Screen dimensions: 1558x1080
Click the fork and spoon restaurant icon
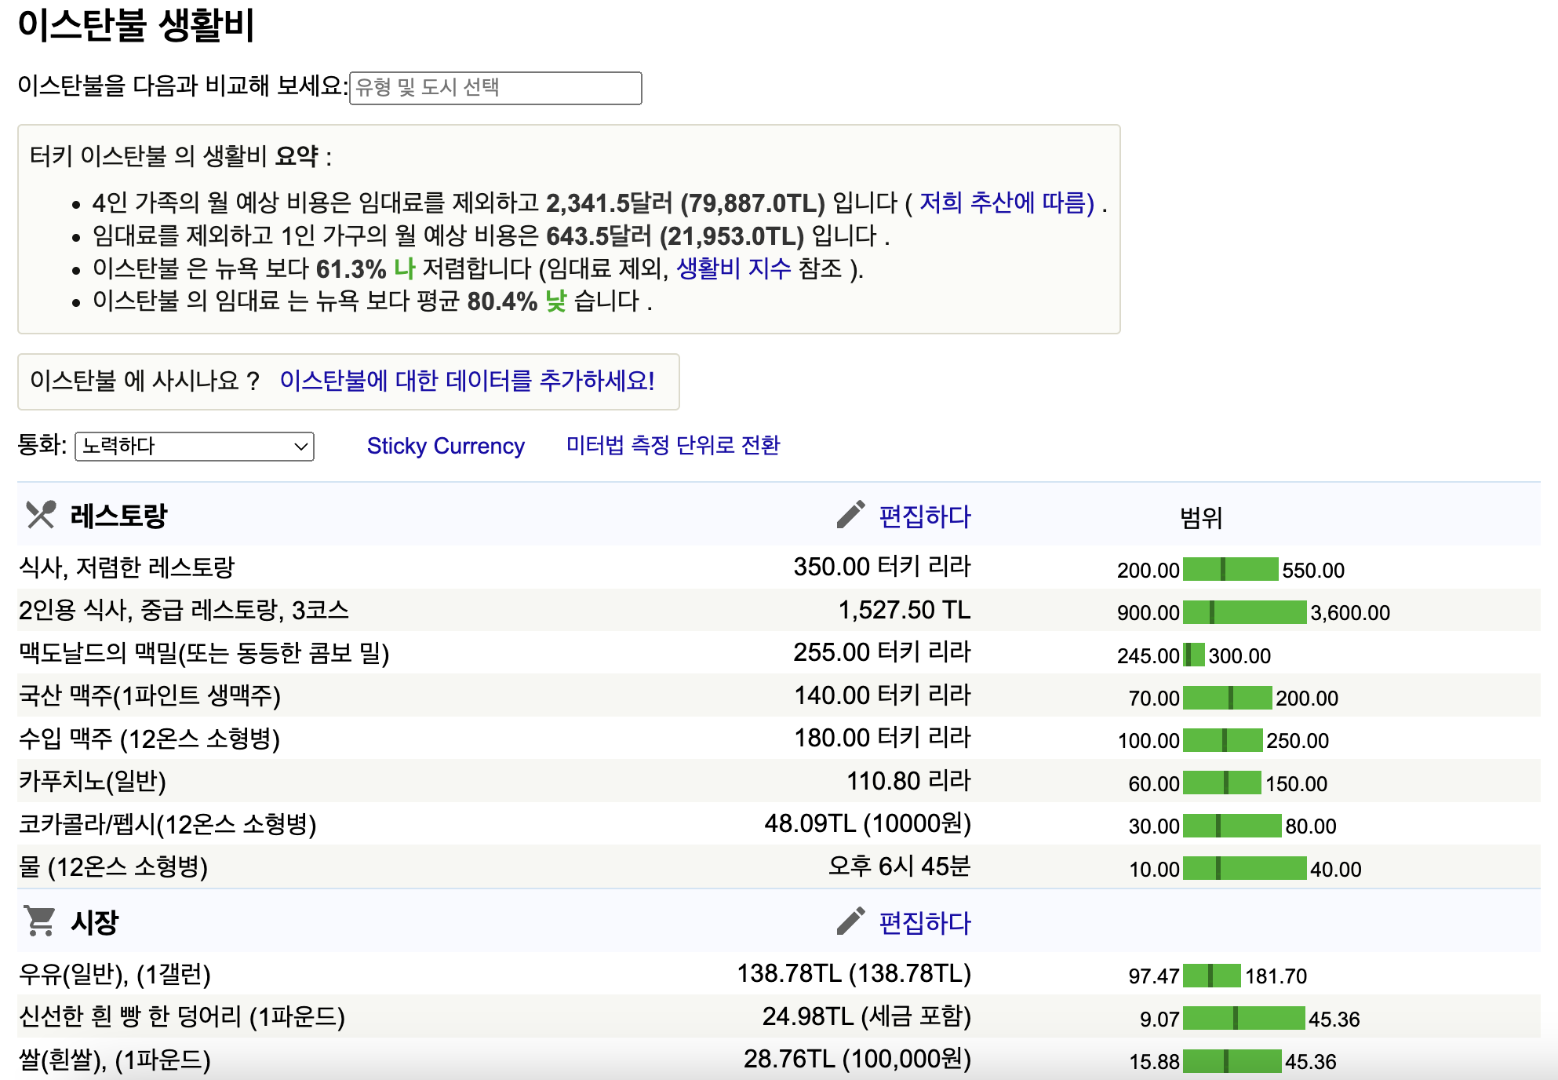click(41, 515)
